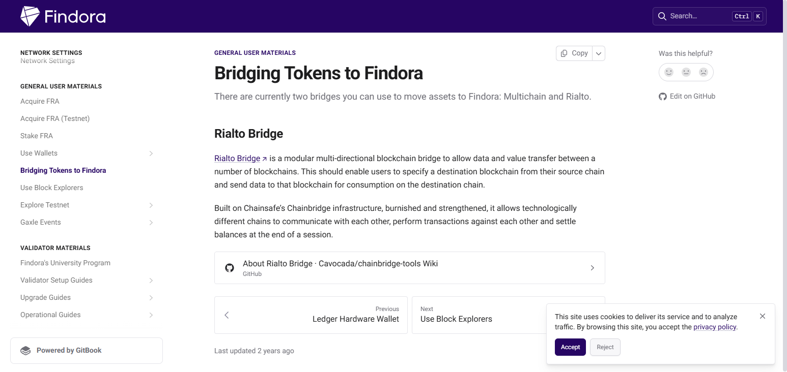The image size is (787, 372).
Task: Select the neutral face feedback option
Action: pos(686,72)
